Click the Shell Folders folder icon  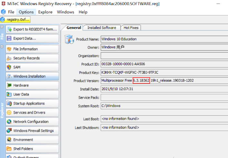[x=9, y=149]
